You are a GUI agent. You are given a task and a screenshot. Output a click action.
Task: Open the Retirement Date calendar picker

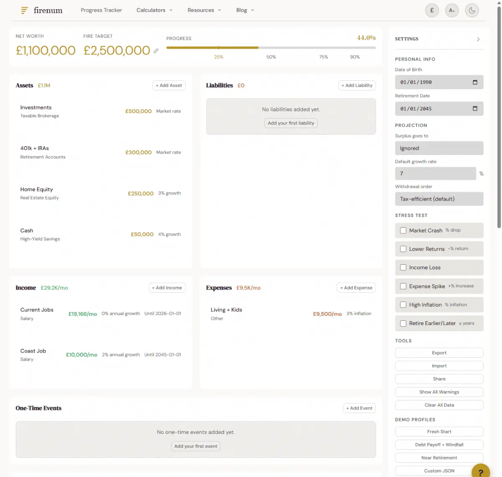(475, 108)
